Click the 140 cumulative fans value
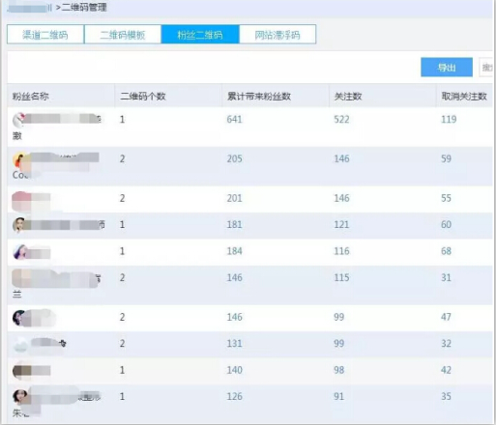Screen dimensions: 496x425 click(x=234, y=370)
